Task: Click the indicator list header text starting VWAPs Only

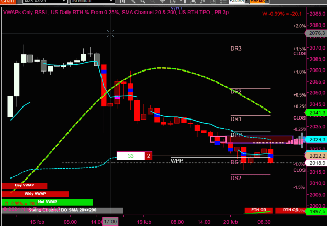Action: click(x=116, y=13)
